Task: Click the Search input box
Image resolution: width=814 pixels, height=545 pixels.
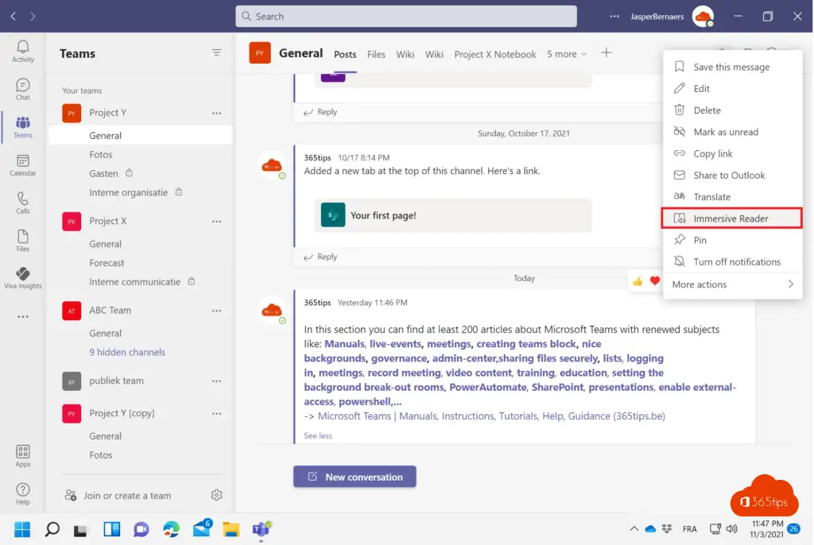Action: (x=406, y=16)
